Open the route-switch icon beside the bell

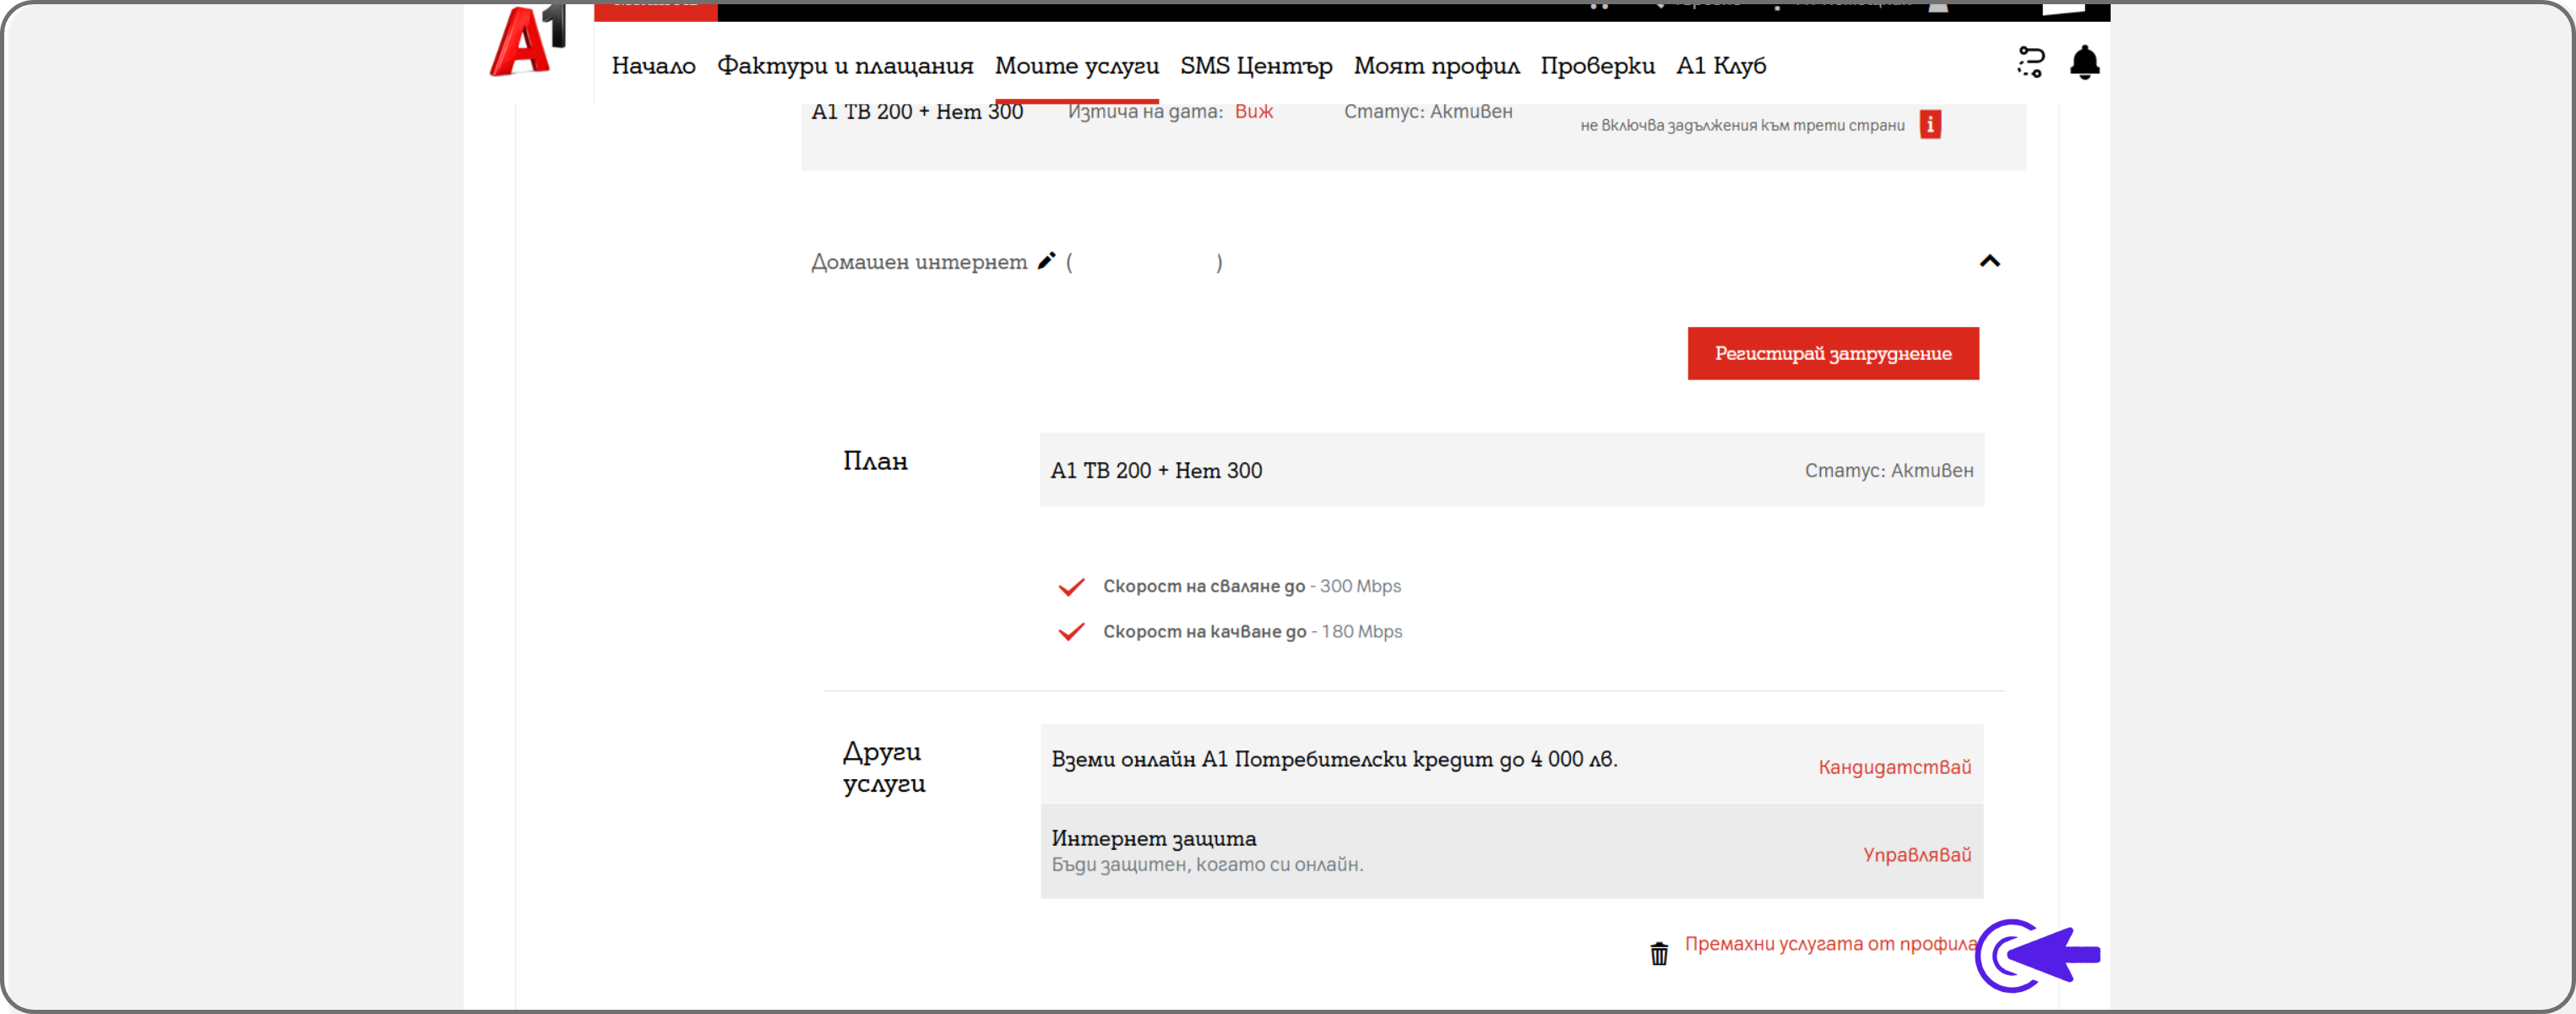click(x=2030, y=62)
